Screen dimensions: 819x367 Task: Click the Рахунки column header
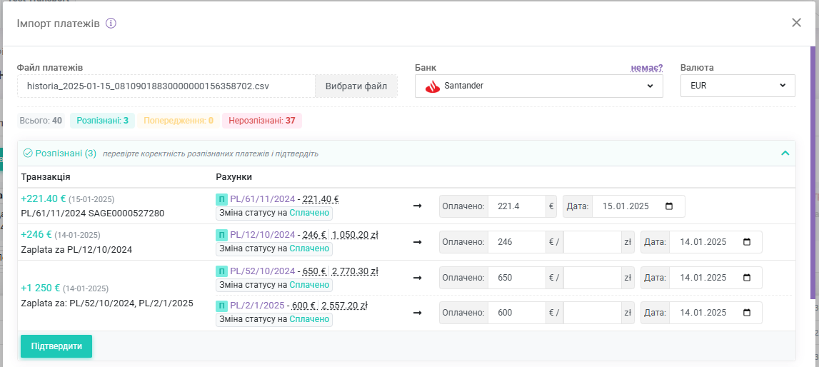pos(234,177)
